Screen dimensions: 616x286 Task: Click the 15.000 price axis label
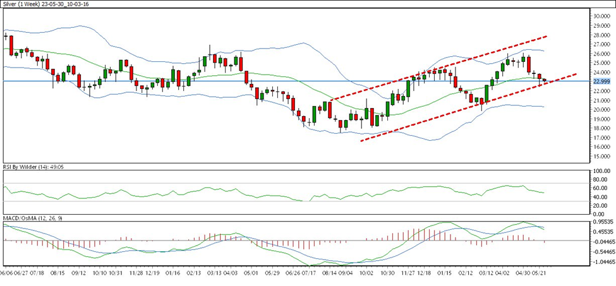601,157
